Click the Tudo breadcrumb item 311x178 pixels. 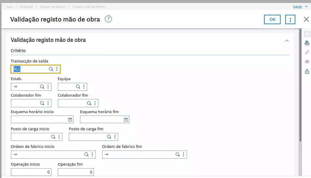[x=9, y=6]
